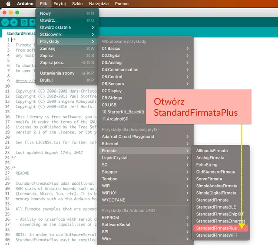Expand SD library examples
This screenshot has width=278, height=245.
coord(145,165)
